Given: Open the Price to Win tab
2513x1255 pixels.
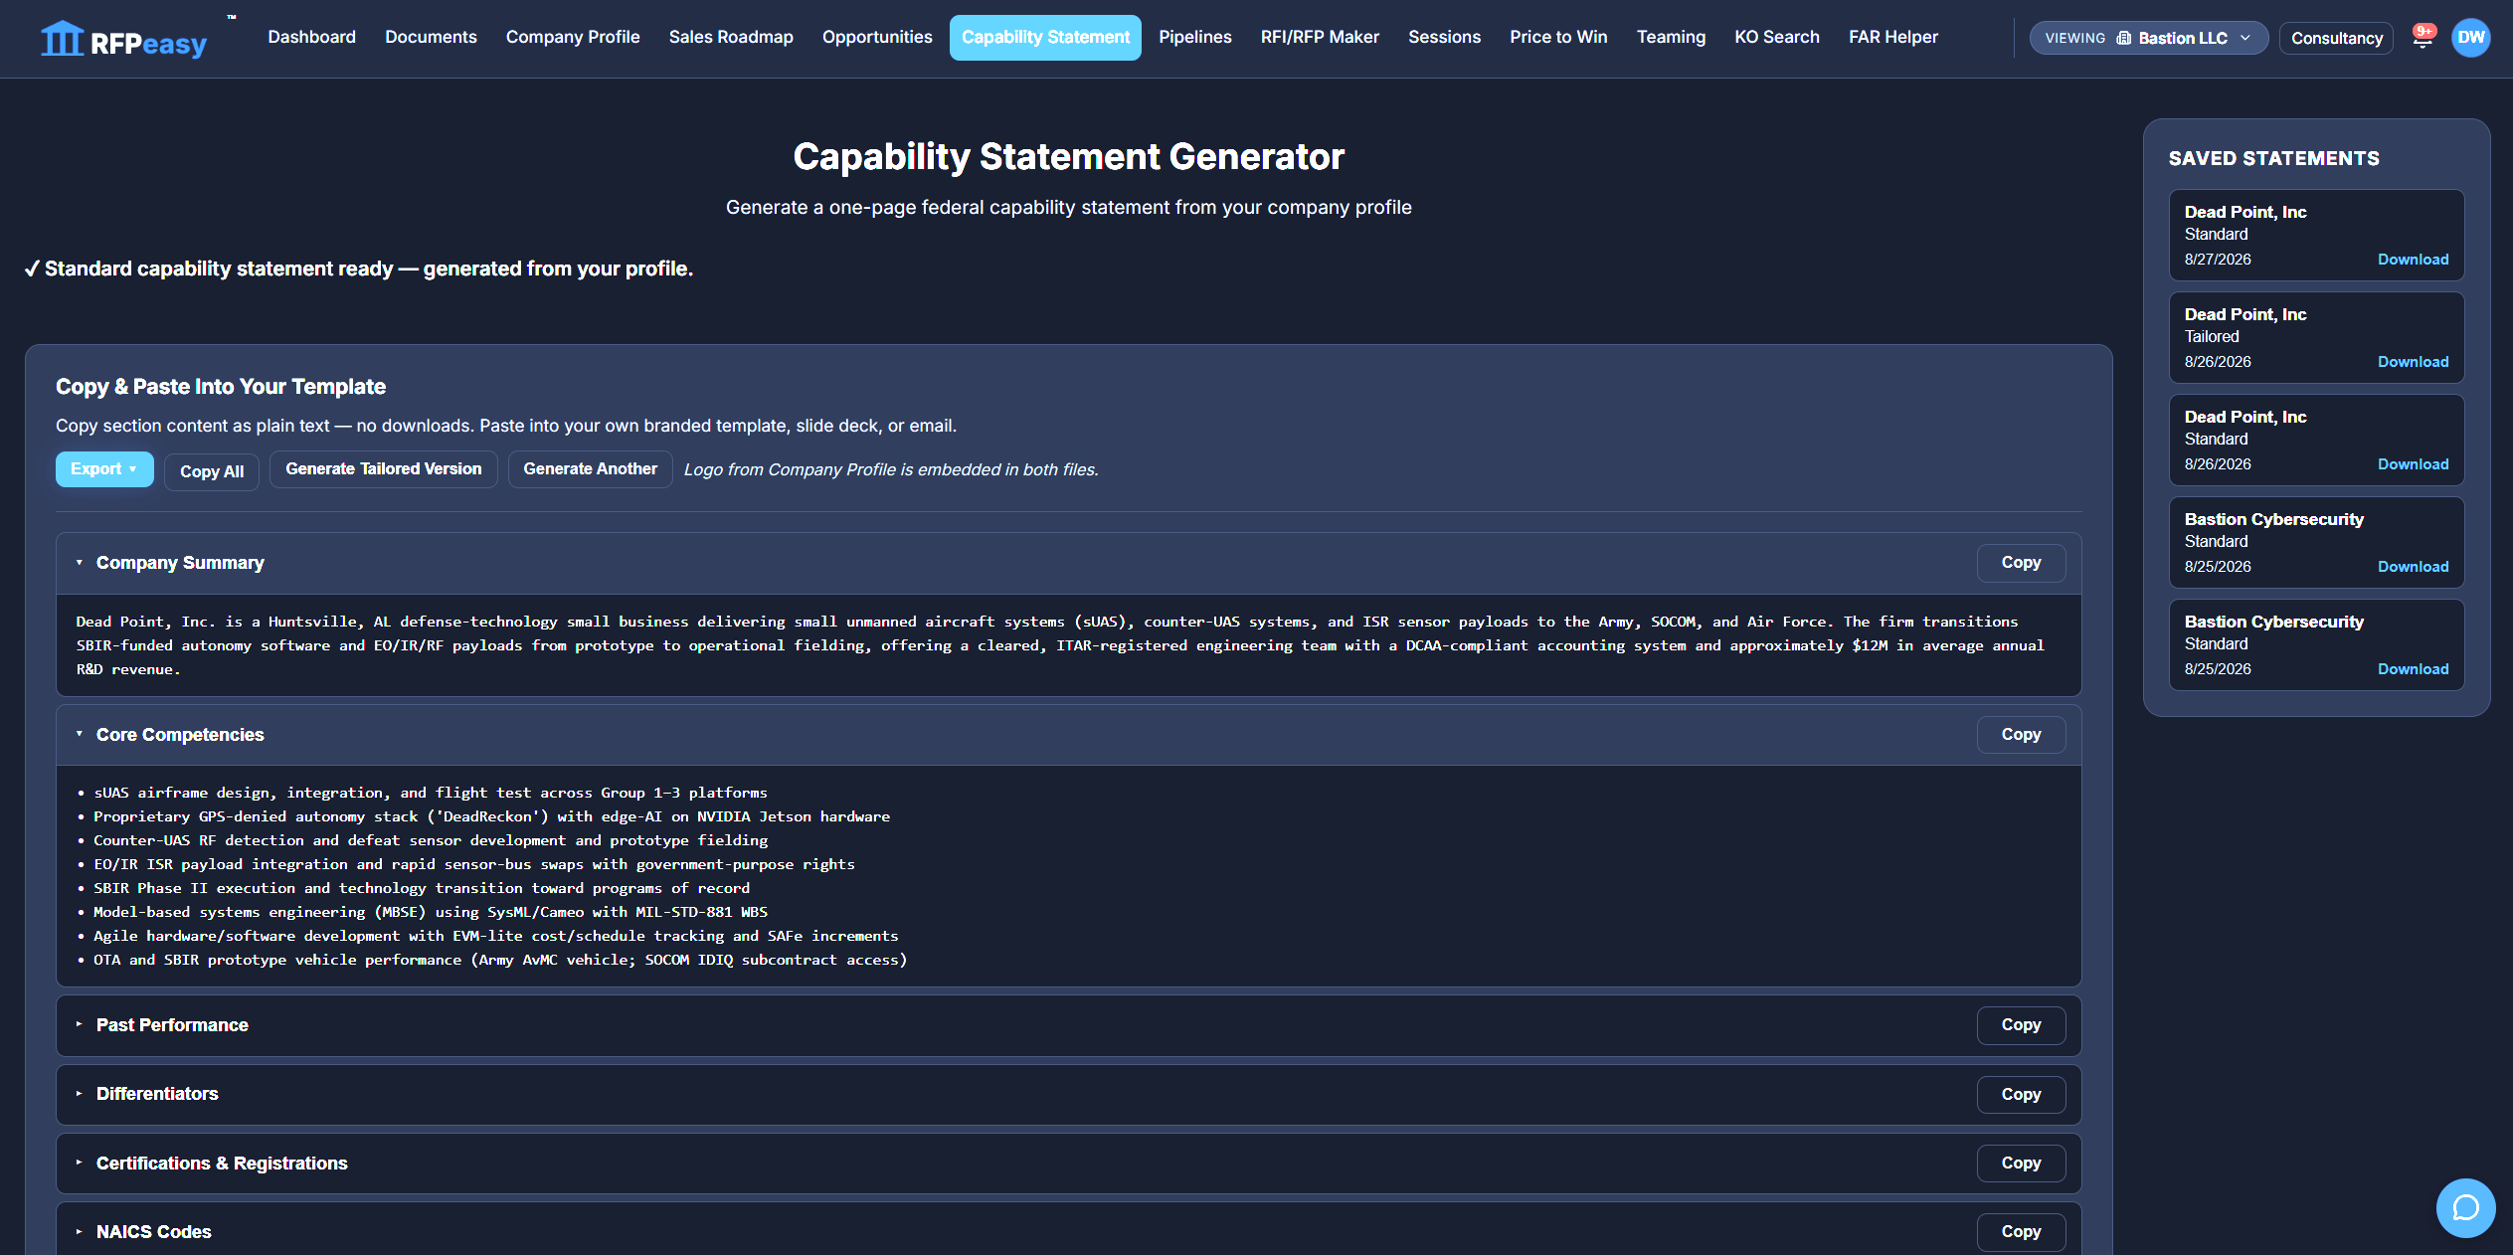Looking at the screenshot, I should point(1558,38).
